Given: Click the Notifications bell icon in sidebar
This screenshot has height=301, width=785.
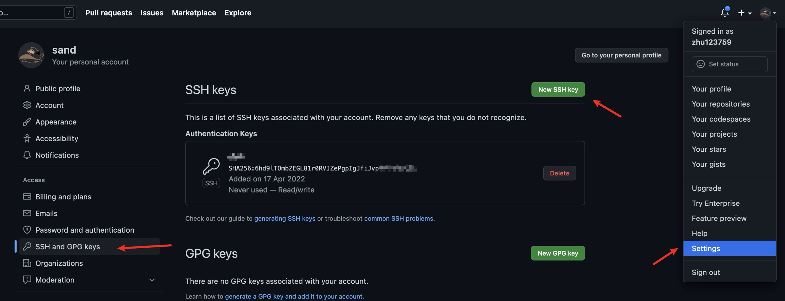Looking at the screenshot, I should point(27,155).
